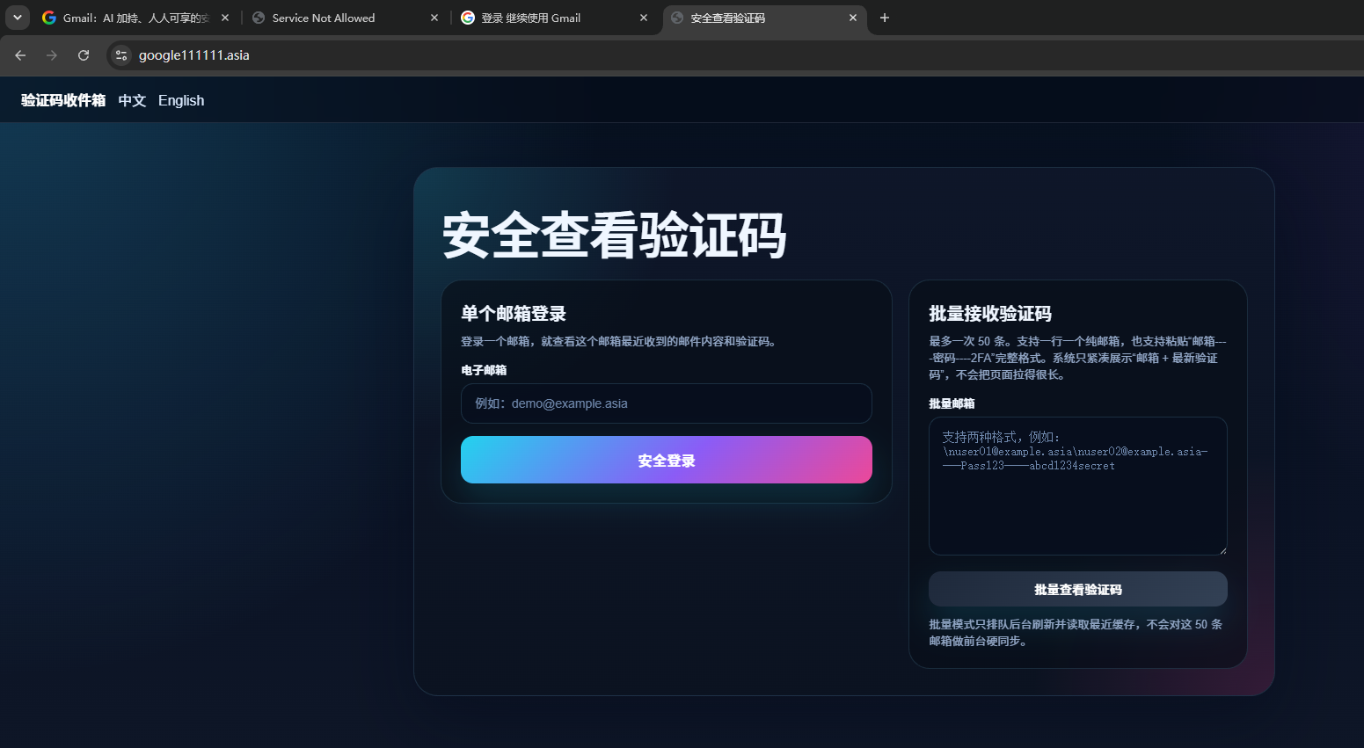Switch to the 登录 继续使用 Gmail tab
Viewport: 1364px width, 748px height.
(554, 18)
